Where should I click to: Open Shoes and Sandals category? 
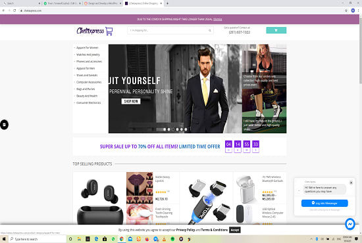tap(87, 76)
